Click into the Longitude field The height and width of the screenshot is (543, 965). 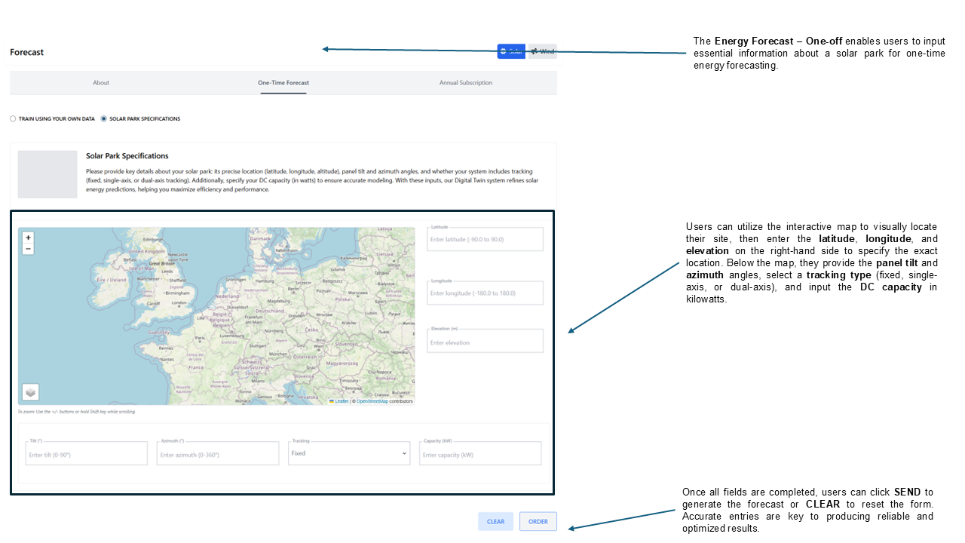485,293
